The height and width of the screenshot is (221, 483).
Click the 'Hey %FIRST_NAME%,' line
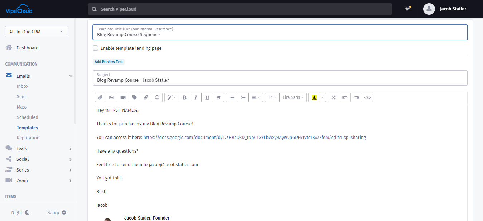click(x=117, y=110)
